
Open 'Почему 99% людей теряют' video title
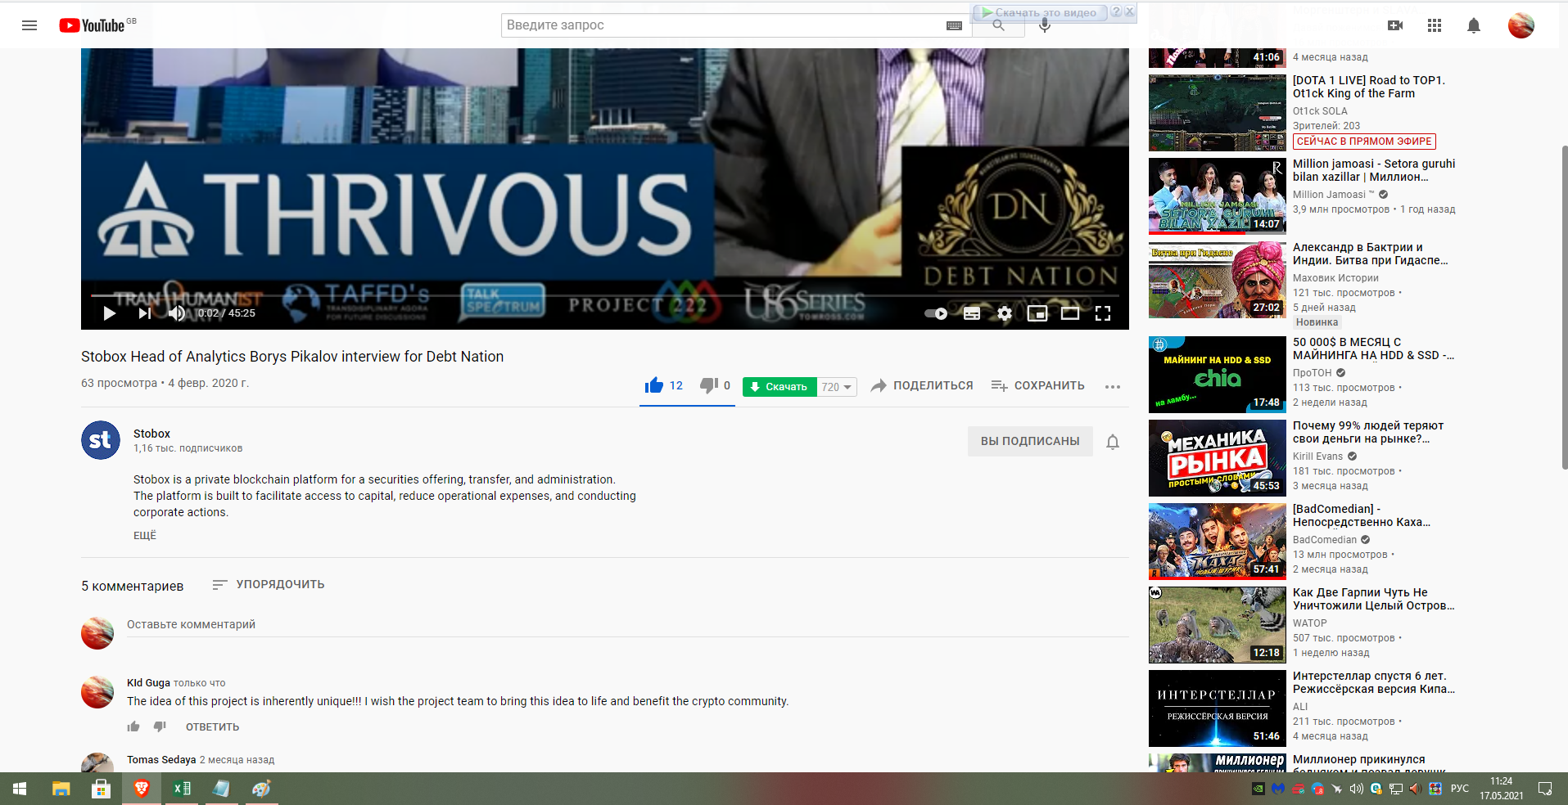1368,432
